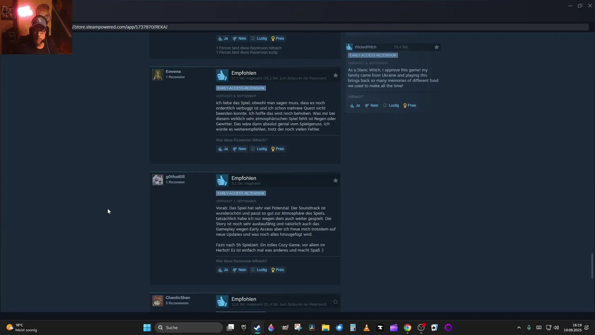The width and height of the screenshot is (595, 335).
Task: Click the page vertical scrollbar thumb
Action: 592,266
